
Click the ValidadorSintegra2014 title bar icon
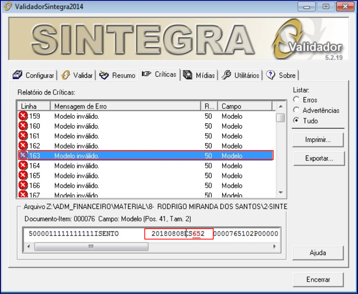tap(7, 6)
